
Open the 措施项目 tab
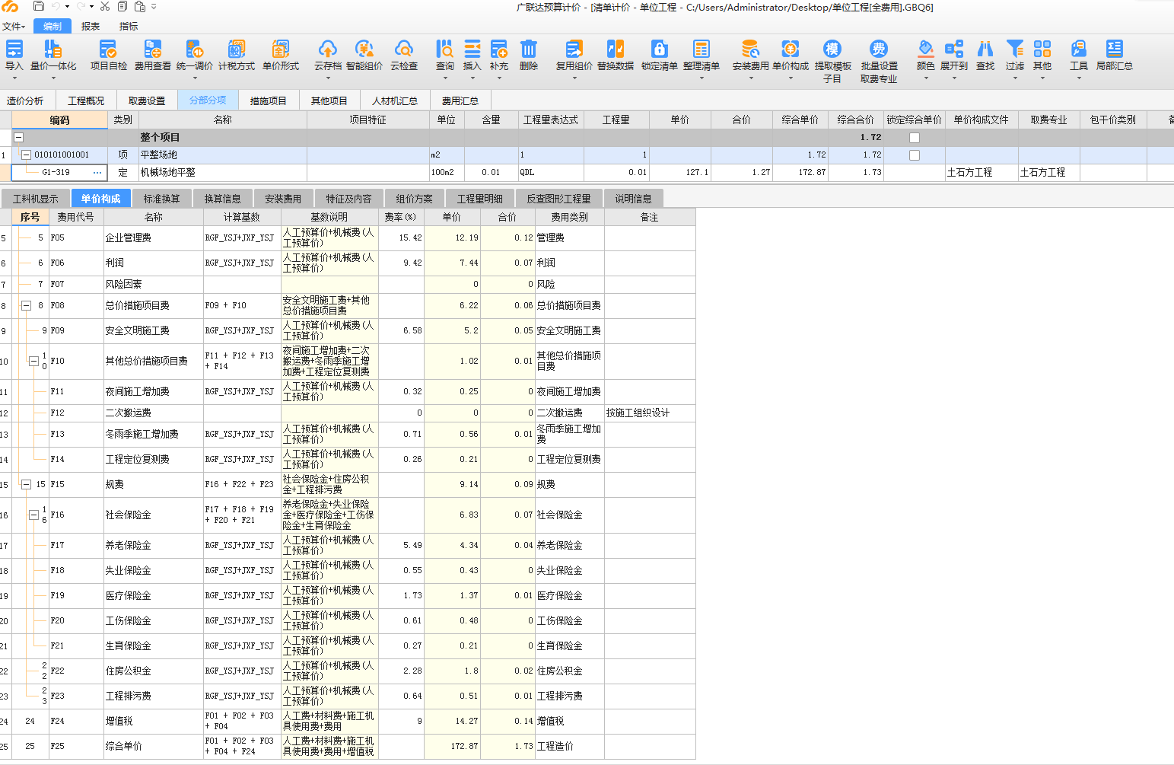coord(269,100)
